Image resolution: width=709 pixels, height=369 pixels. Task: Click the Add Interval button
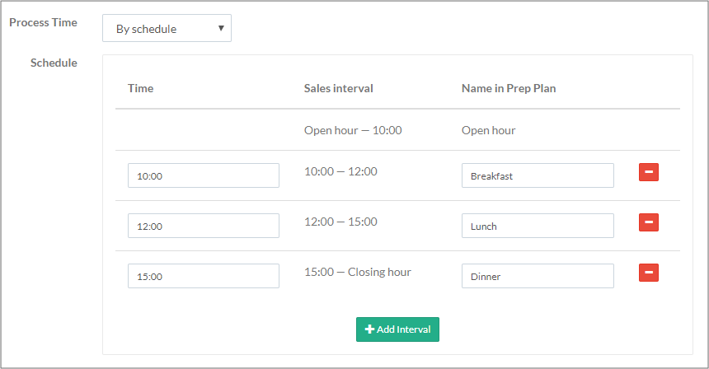[x=397, y=329]
